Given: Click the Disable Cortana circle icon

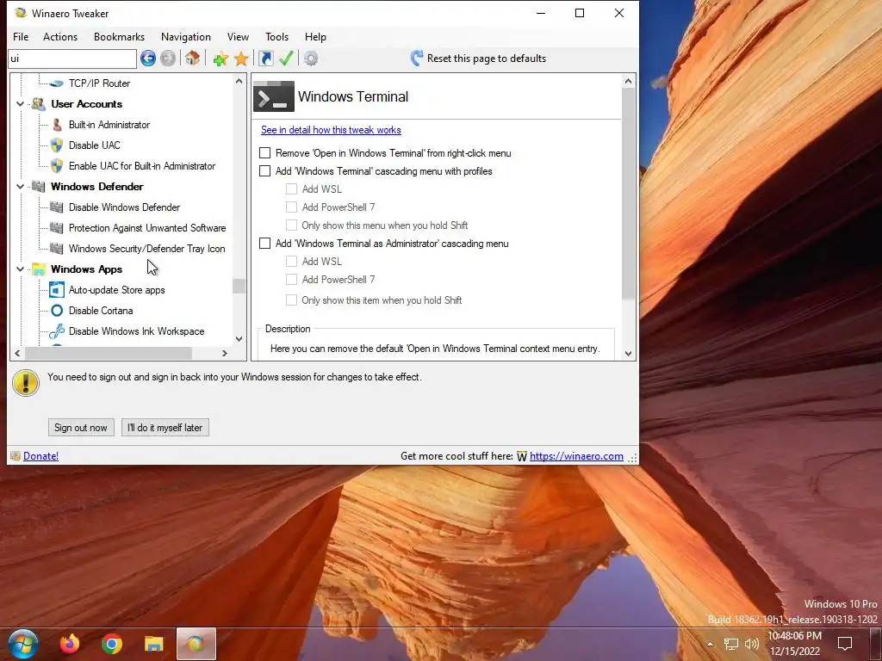Looking at the screenshot, I should point(57,310).
